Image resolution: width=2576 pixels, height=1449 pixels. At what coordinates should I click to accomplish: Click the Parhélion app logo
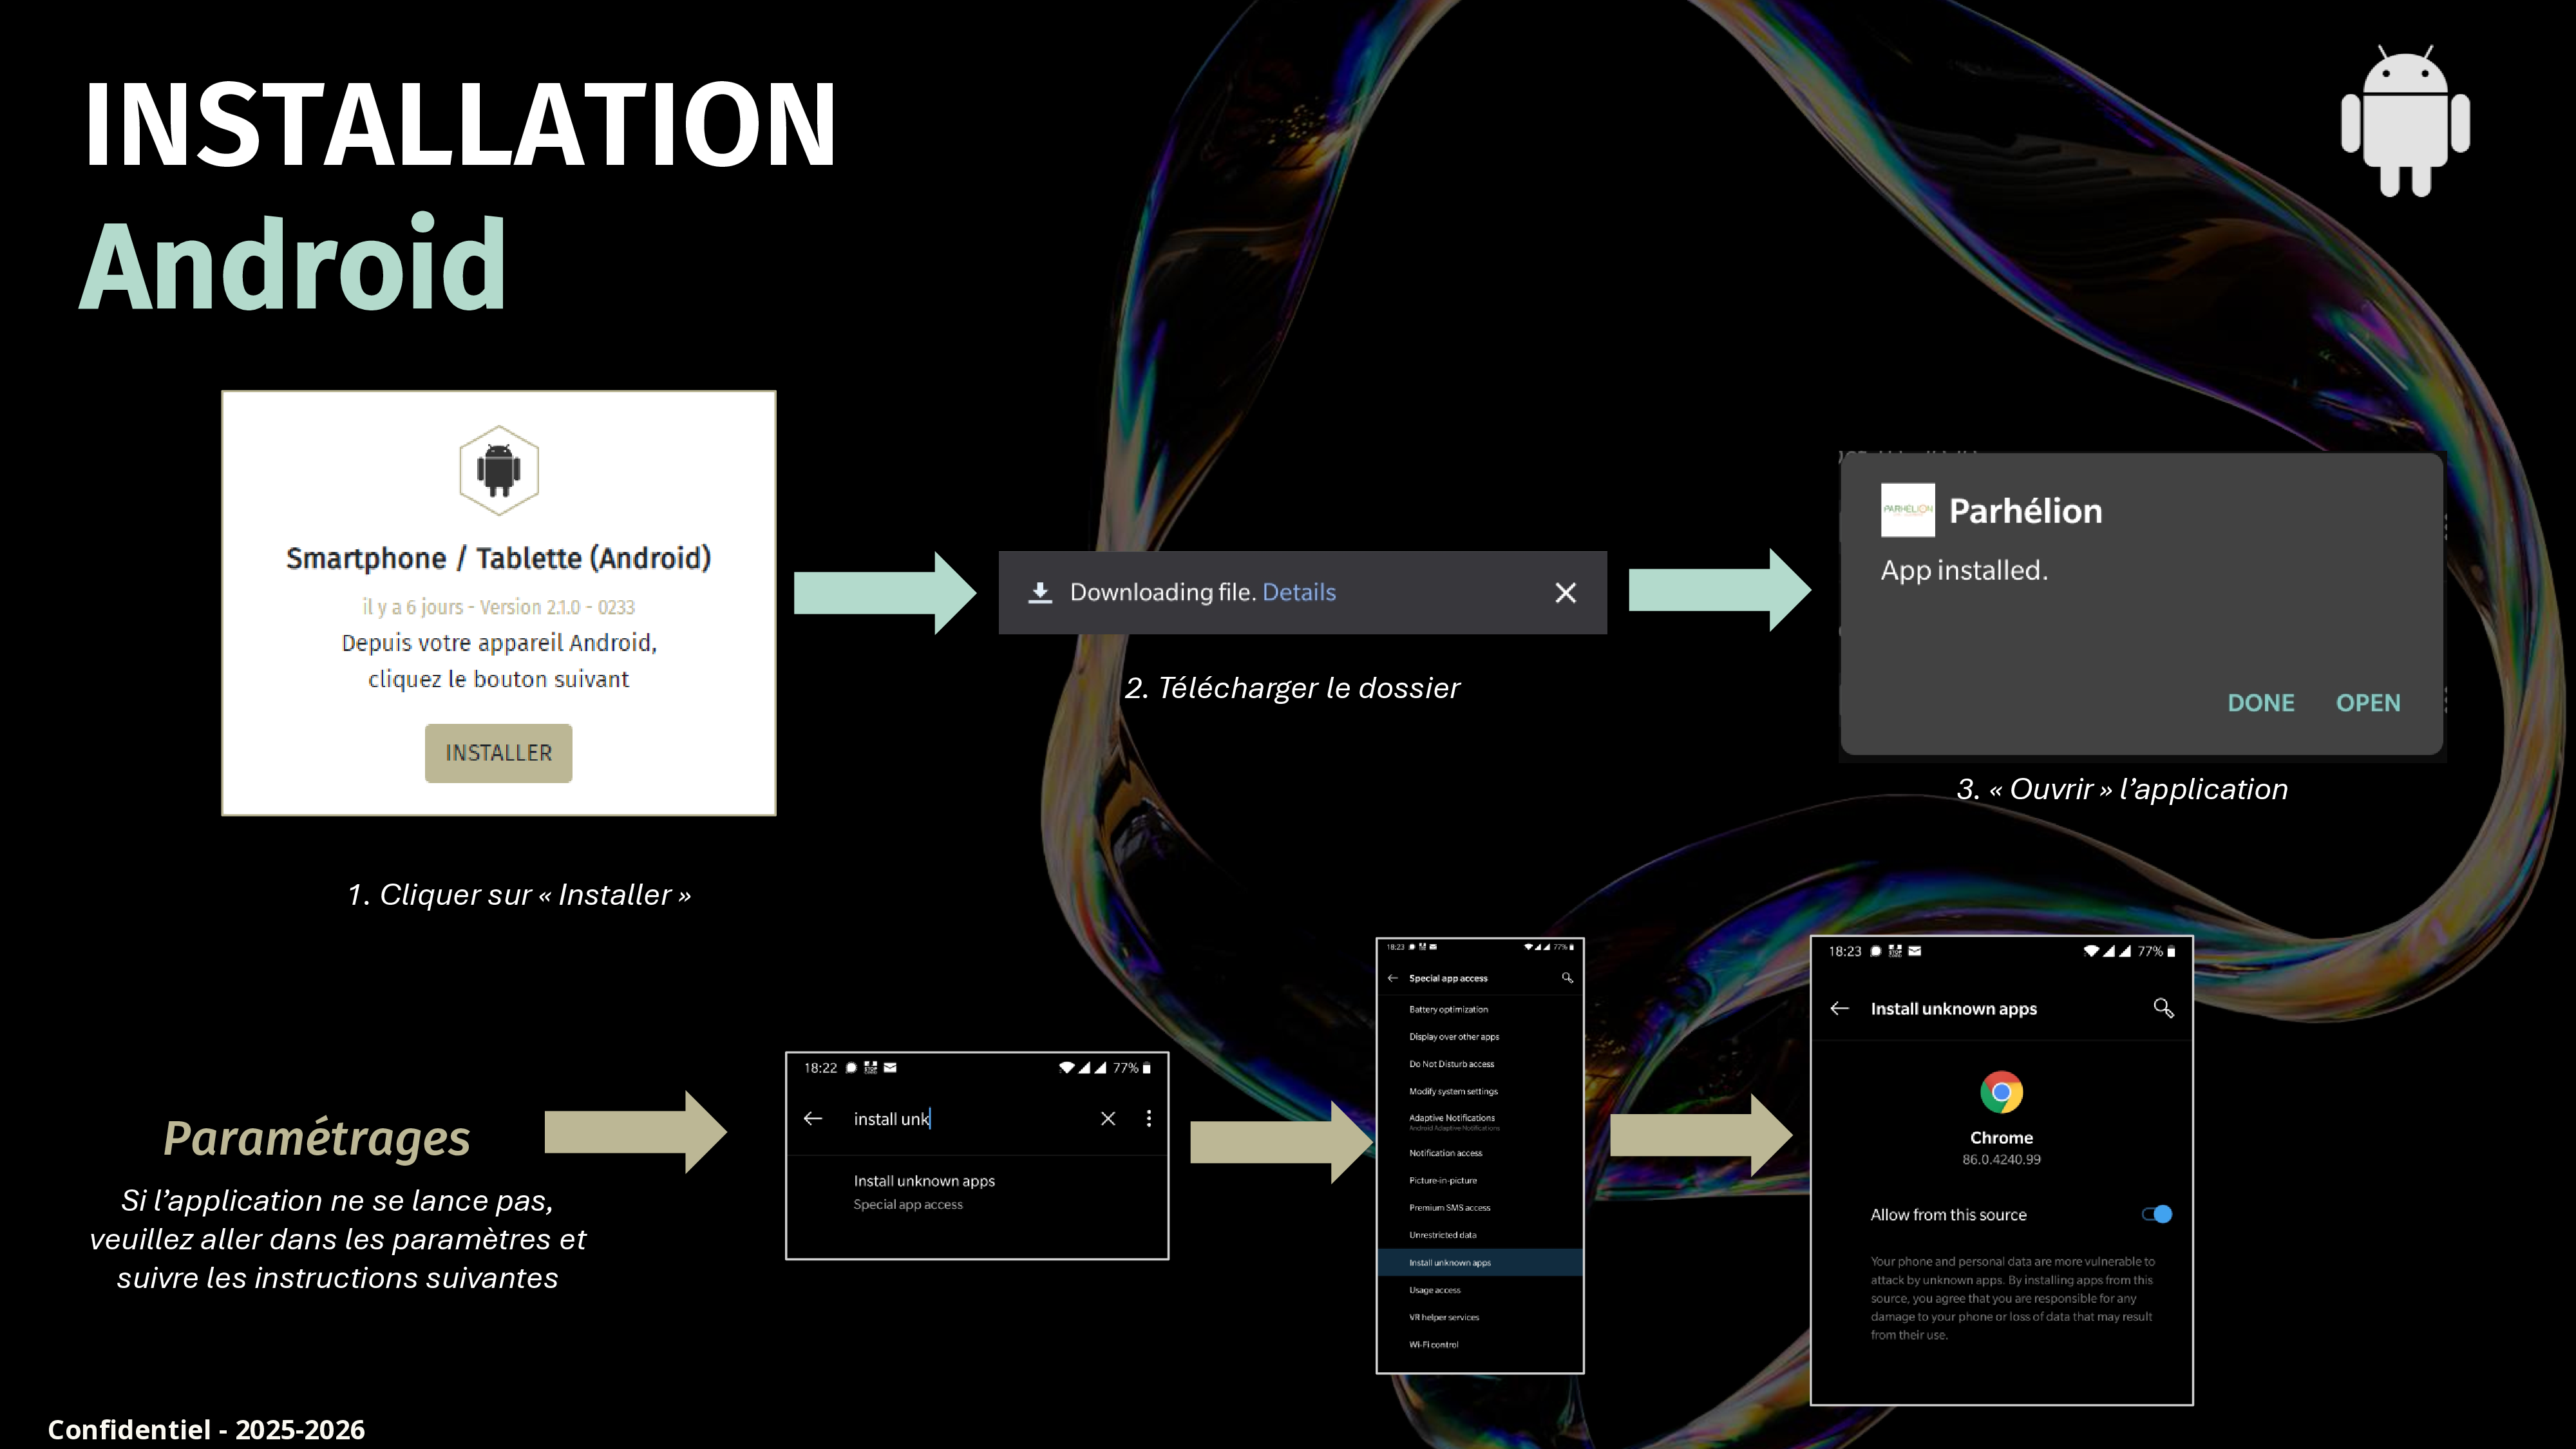1907,510
